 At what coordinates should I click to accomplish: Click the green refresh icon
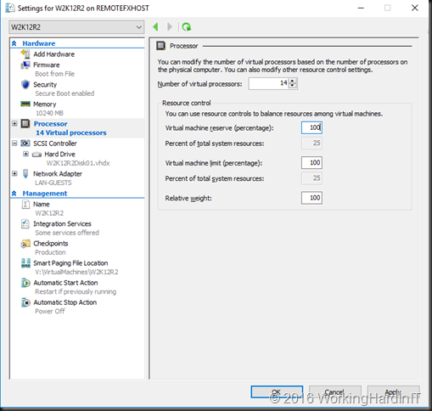186,27
